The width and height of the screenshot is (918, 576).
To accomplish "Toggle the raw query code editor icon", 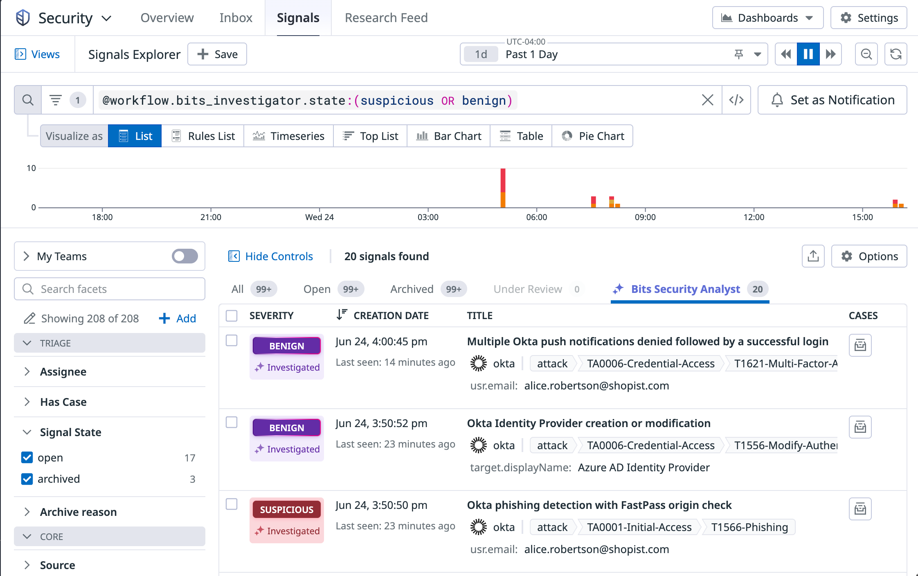I will click(736, 100).
